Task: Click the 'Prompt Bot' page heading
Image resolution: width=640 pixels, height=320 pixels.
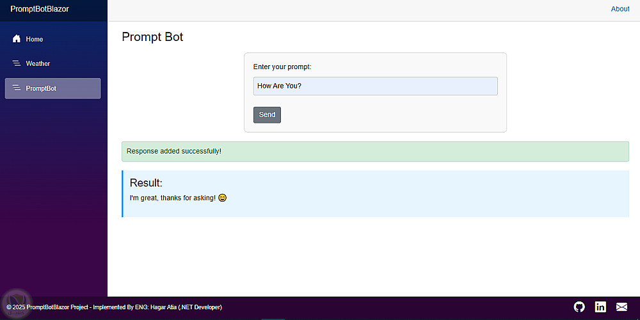Action: click(153, 37)
